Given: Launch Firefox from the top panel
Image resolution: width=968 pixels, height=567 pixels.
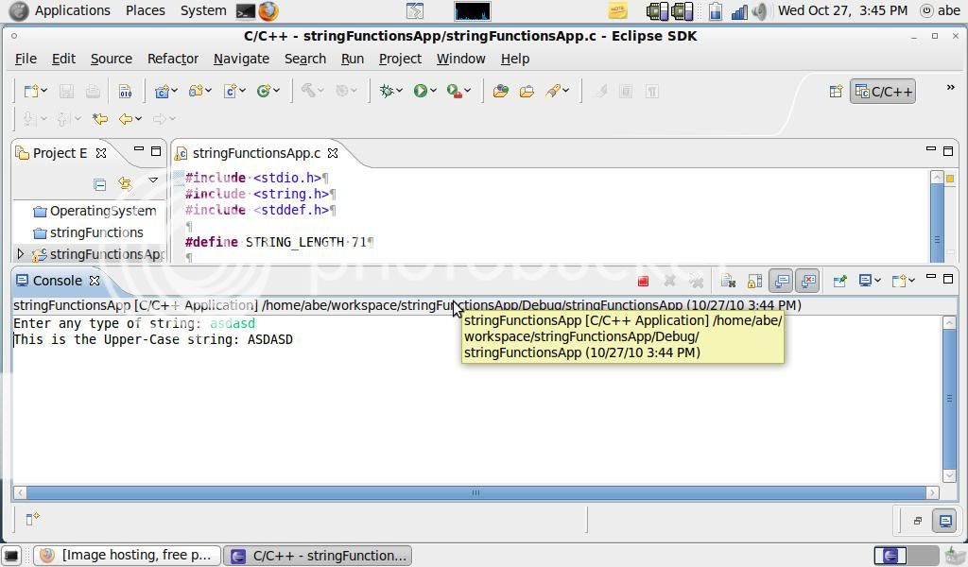Looking at the screenshot, I should 268,11.
